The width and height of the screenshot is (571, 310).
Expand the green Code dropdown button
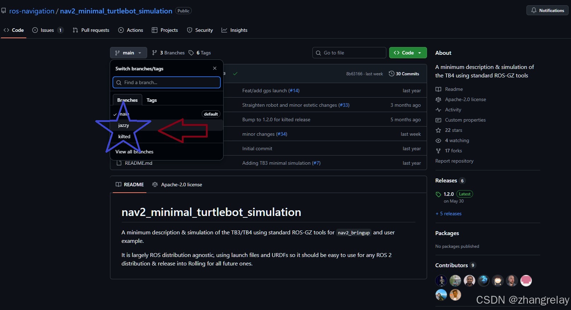pyautogui.click(x=408, y=53)
